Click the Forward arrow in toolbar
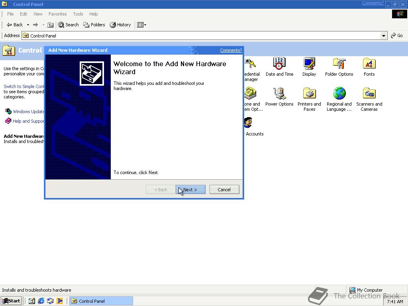 35,25
